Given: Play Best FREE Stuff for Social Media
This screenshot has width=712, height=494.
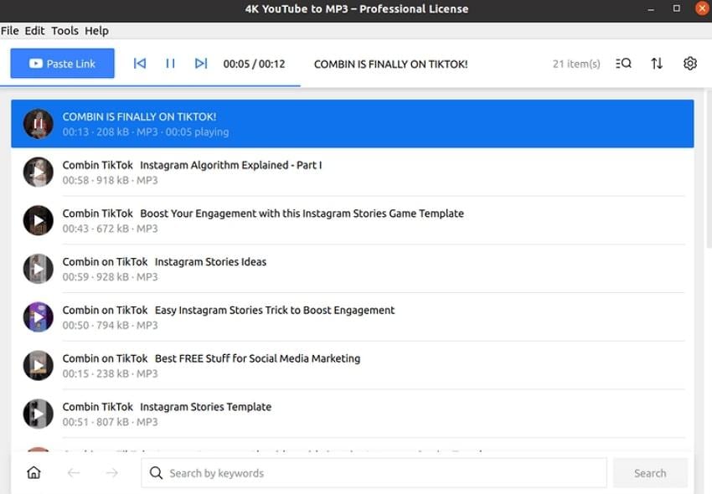Looking at the screenshot, I should (x=39, y=366).
